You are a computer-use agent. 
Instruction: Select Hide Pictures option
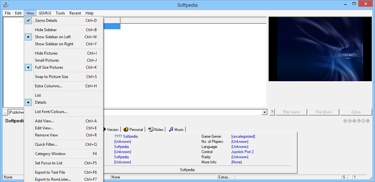(64, 53)
